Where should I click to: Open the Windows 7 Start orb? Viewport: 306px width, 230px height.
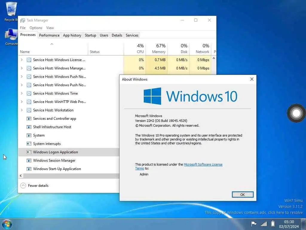coord(7,224)
